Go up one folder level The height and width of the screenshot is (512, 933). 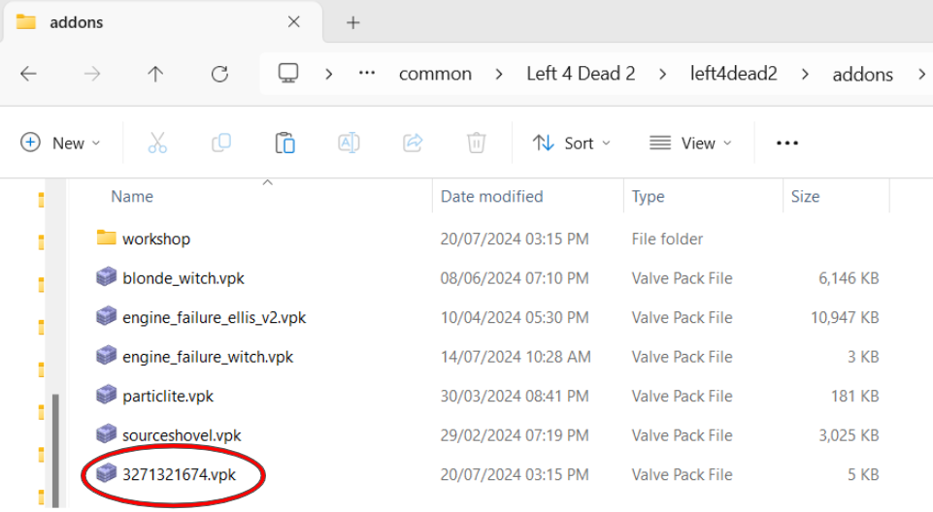point(155,75)
